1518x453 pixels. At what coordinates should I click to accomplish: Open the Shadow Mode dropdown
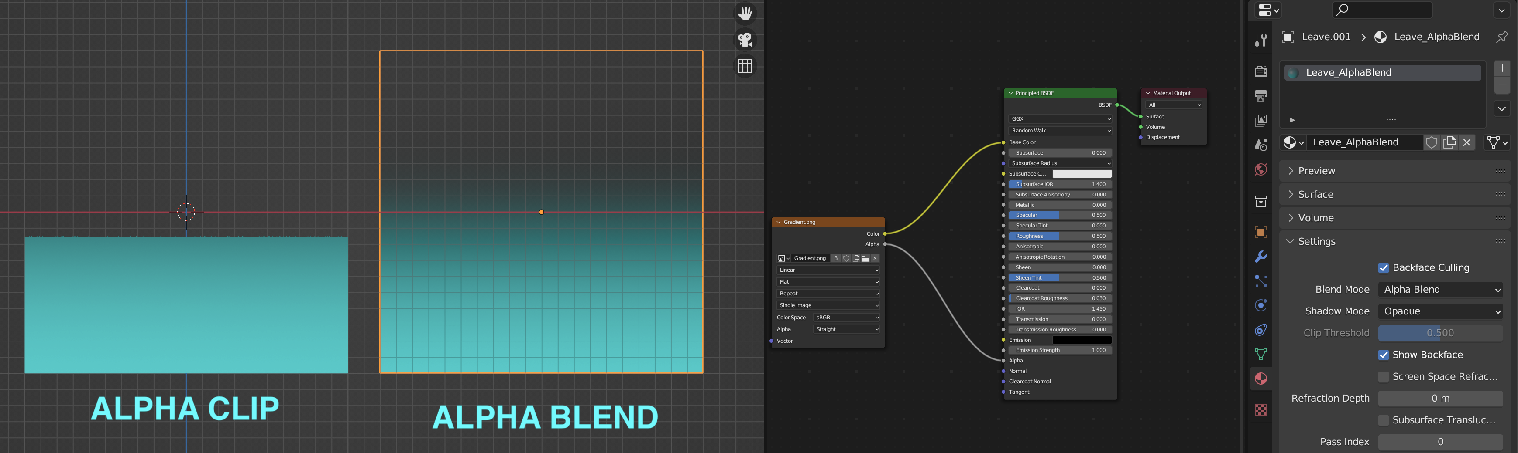[x=1440, y=311]
